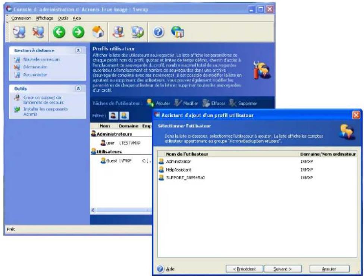Click the Effacer user task icon
The image size is (364, 276).
(205, 103)
